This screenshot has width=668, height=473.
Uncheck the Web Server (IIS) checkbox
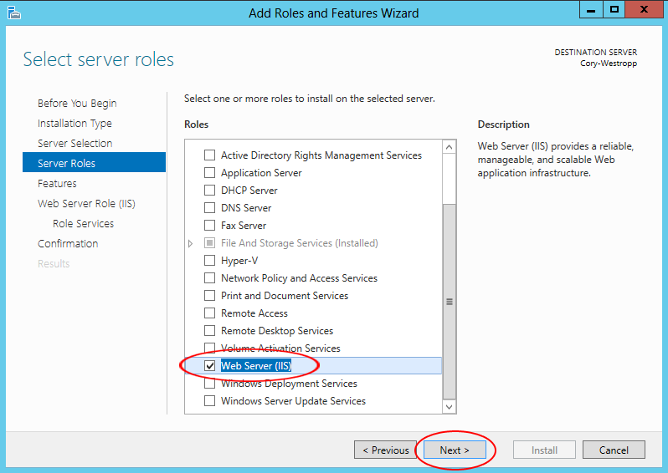point(209,366)
